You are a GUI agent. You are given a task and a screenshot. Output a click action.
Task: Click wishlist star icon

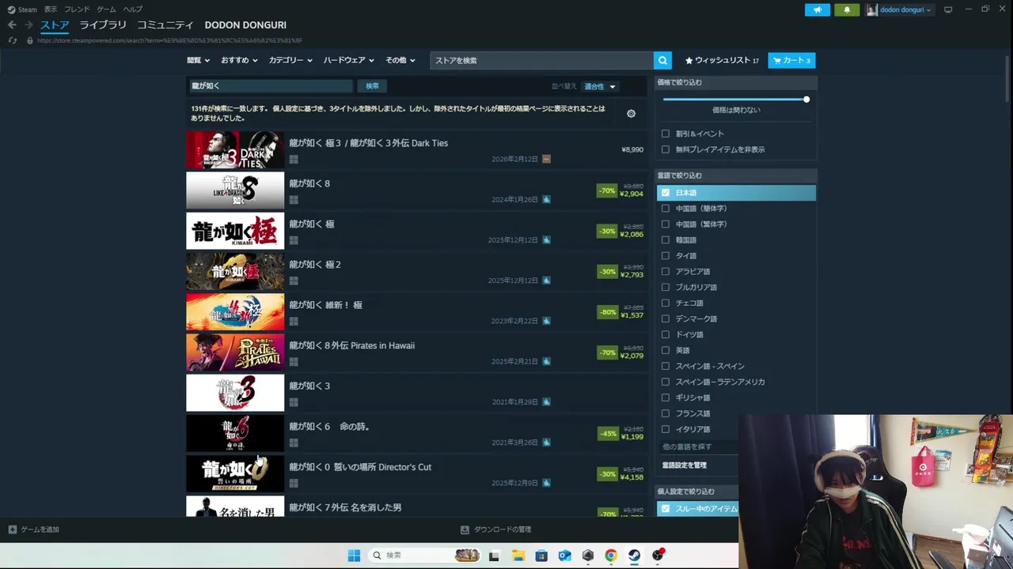689,60
